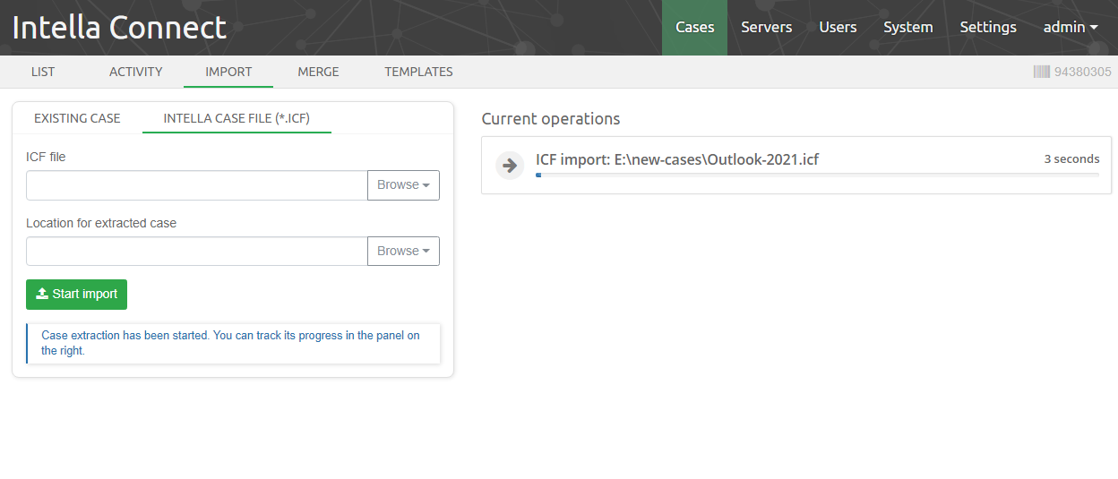The image size is (1118, 479).
Task: Click the Intella Connect logo title
Action: point(119,28)
